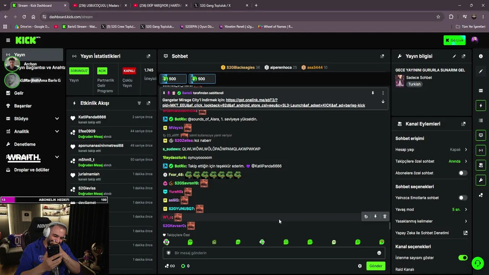Viewport: 489px width, 275px height.
Task: Open AI chat moderation external link icon
Action: click(x=465, y=233)
